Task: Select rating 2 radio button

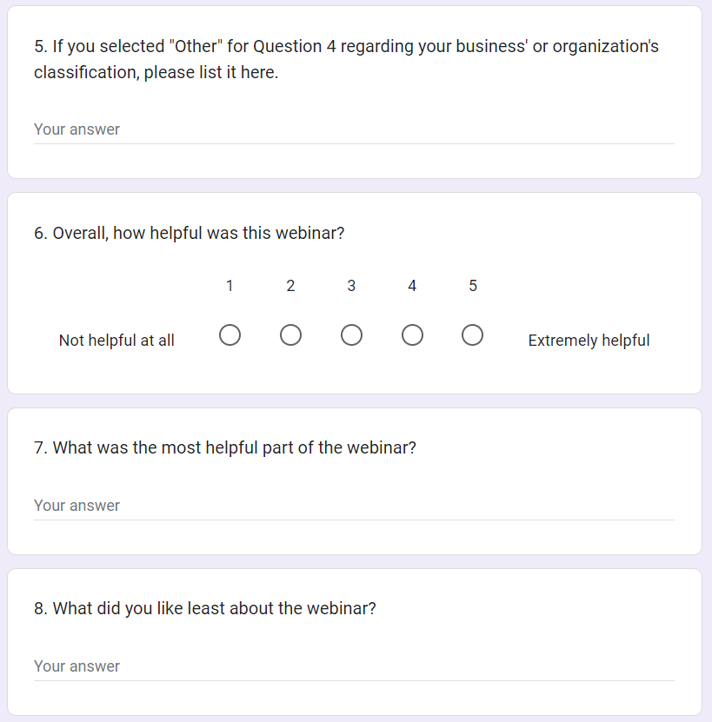Action: point(290,335)
